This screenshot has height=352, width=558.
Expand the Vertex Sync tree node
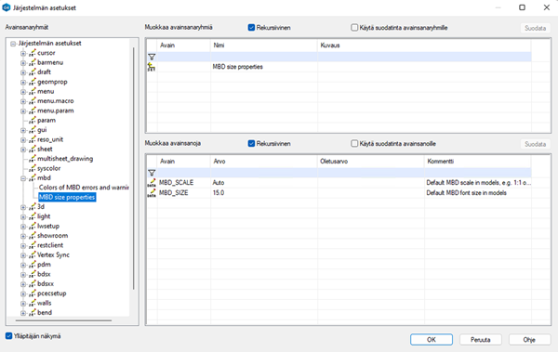pos(23,255)
